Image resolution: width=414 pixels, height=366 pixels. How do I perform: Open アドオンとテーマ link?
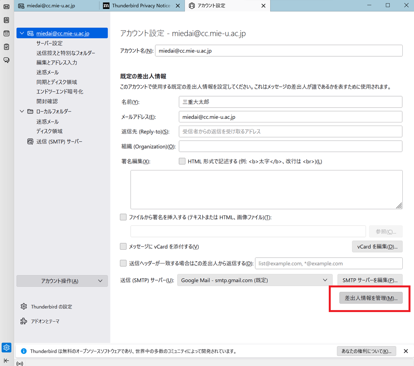click(45, 321)
